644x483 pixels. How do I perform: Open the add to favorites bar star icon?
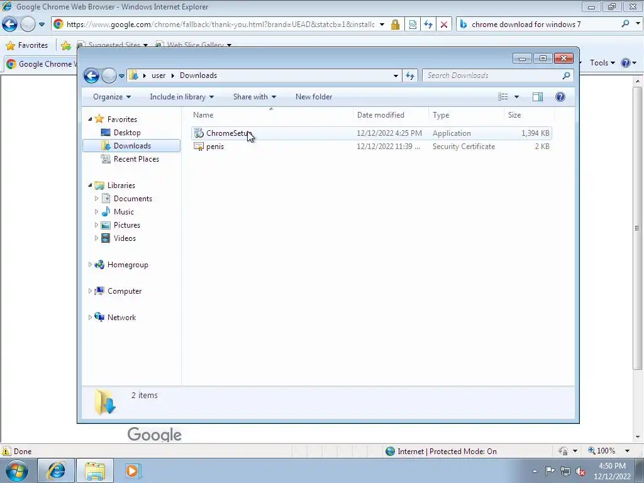pos(65,45)
